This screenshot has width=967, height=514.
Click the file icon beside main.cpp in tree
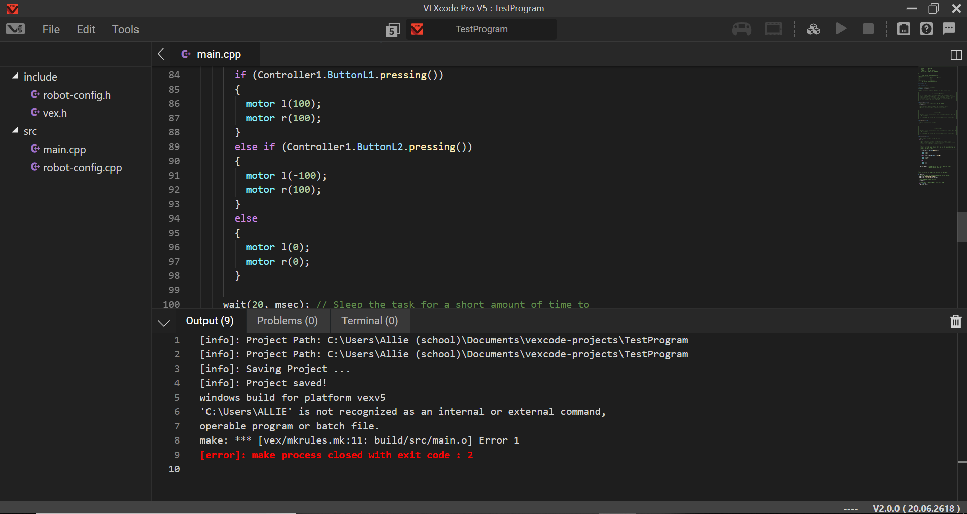(x=35, y=149)
